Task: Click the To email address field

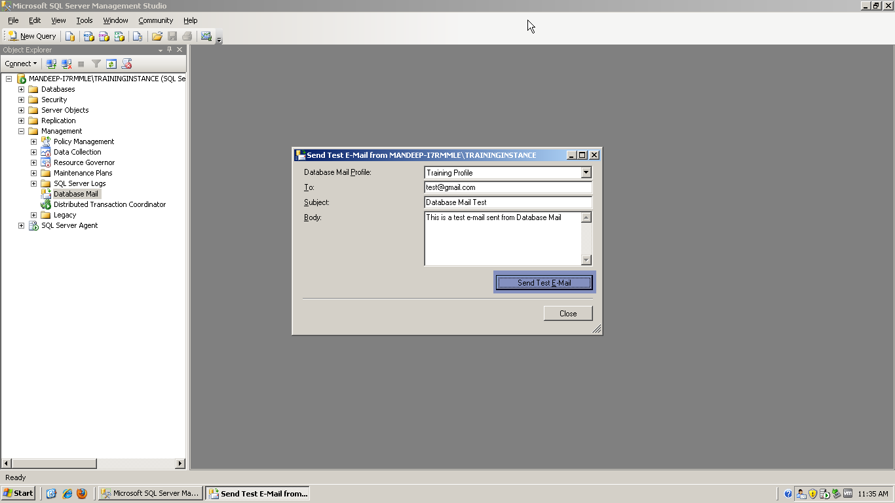Action: pos(508,187)
